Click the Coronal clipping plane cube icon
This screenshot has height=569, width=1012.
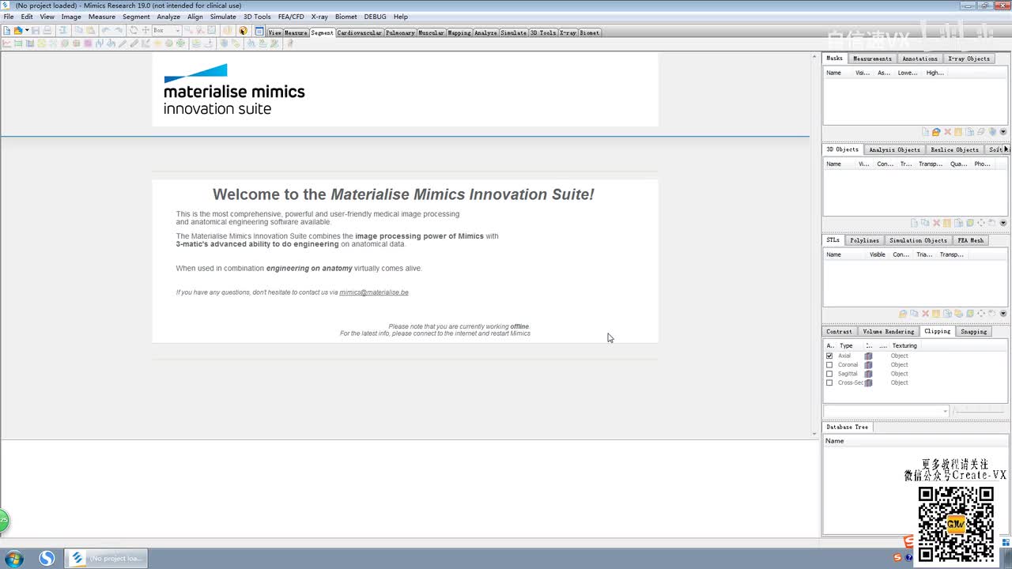pyautogui.click(x=868, y=365)
